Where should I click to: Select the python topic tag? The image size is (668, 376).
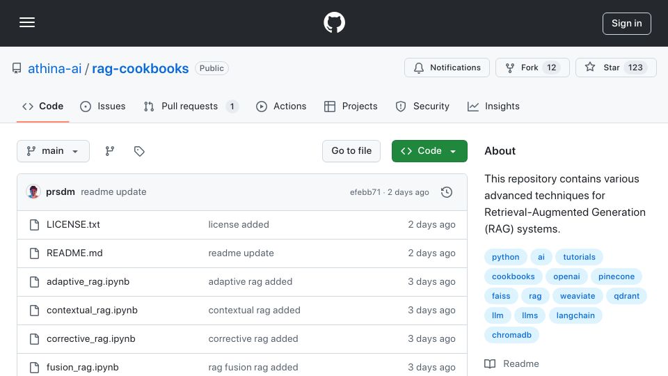point(506,257)
